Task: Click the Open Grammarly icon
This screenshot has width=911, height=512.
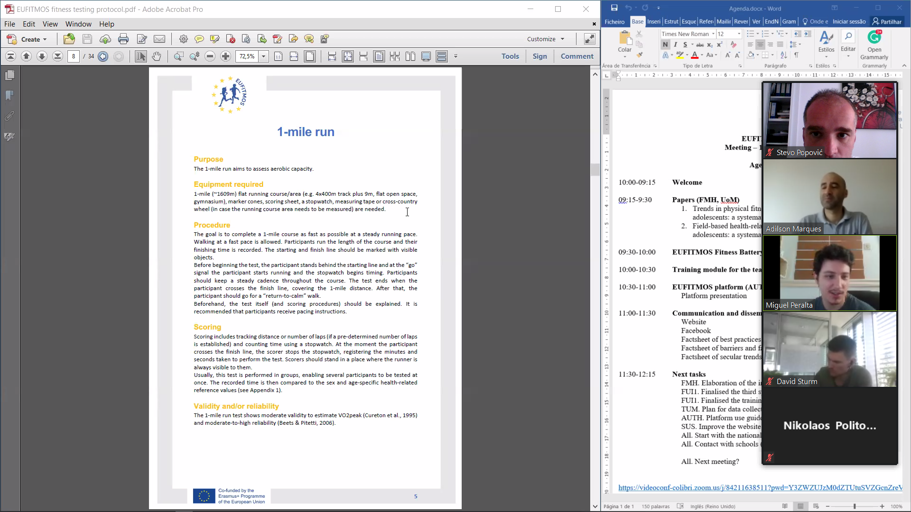Action: point(874,38)
